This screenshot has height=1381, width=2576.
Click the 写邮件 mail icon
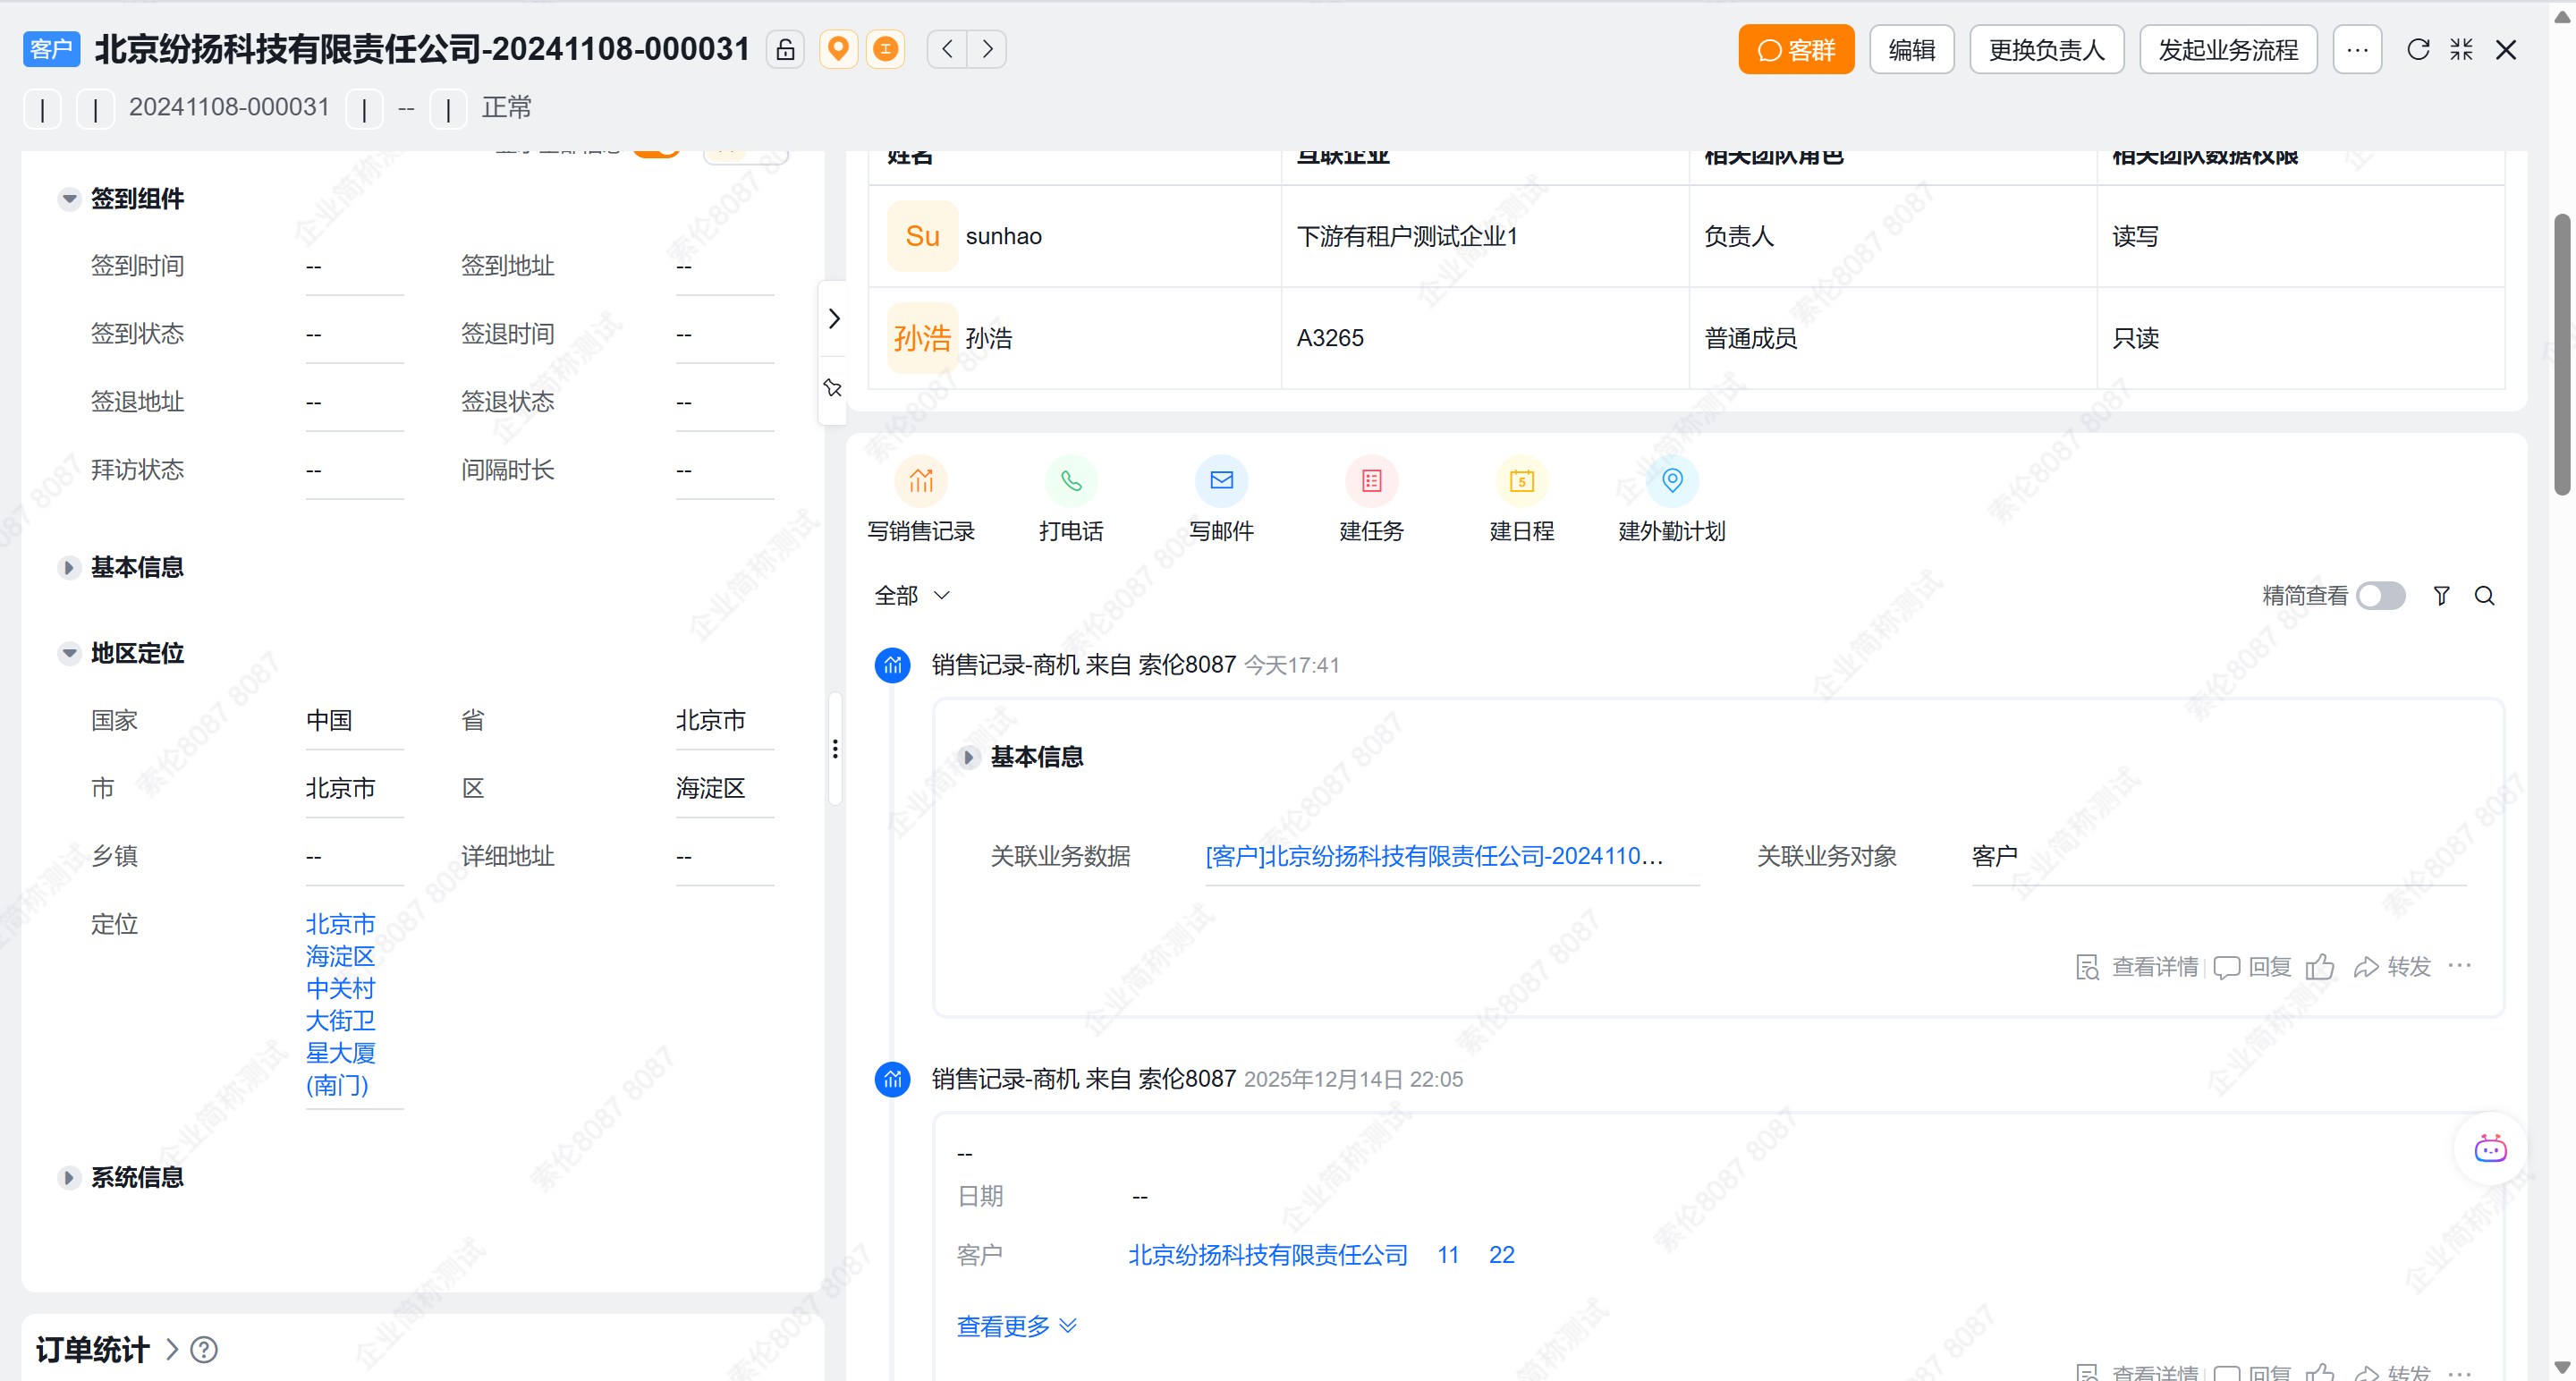[x=1221, y=481]
